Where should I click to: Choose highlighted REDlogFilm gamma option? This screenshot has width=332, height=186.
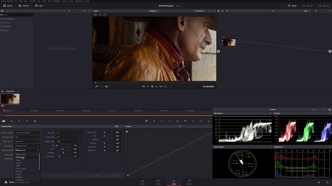26,157
